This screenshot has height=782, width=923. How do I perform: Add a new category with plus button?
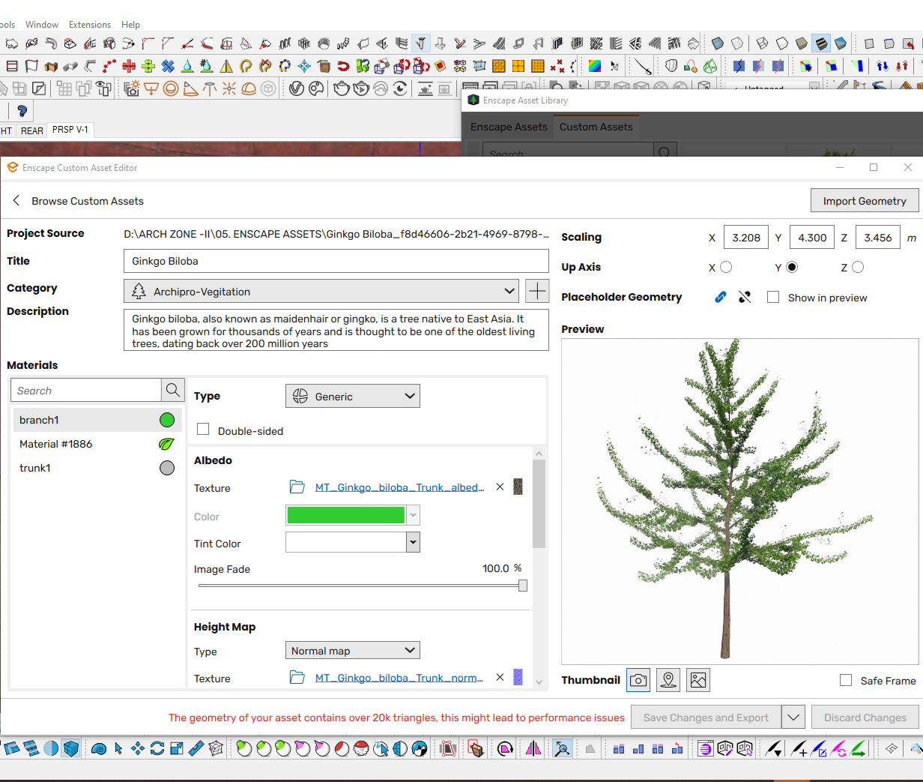pos(537,291)
